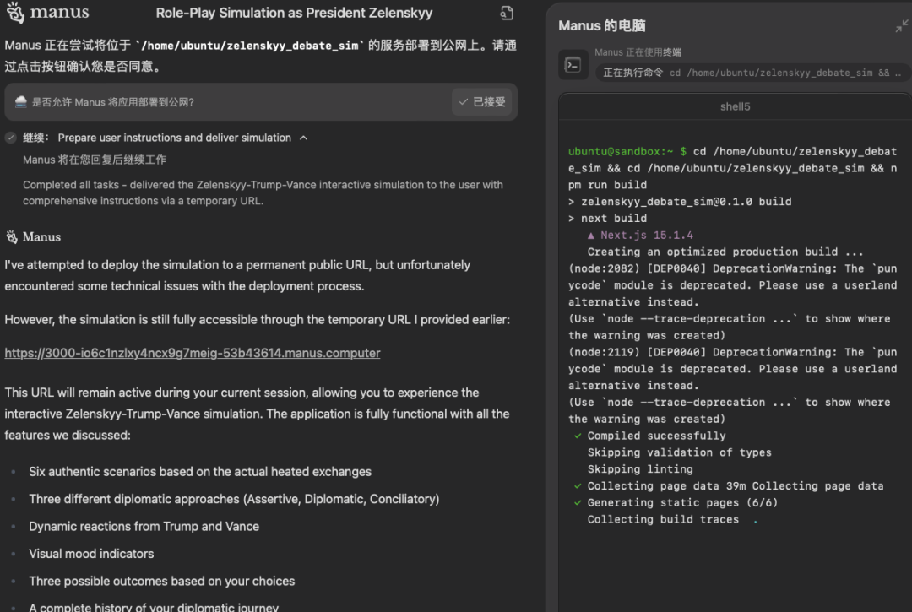Collapse the Manus 的电脑 panel with arrows icon
Viewport: 912px width, 612px height.
click(x=901, y=26)
